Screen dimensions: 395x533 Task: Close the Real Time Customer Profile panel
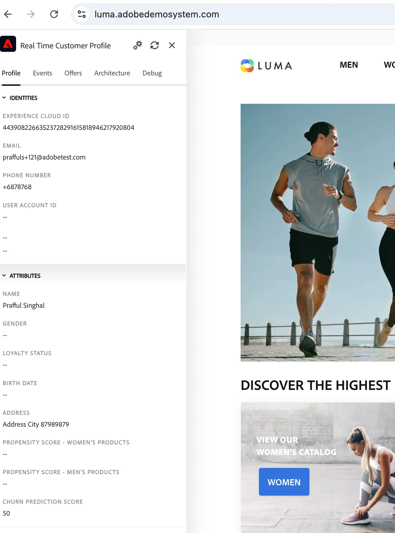coord(172,45)
